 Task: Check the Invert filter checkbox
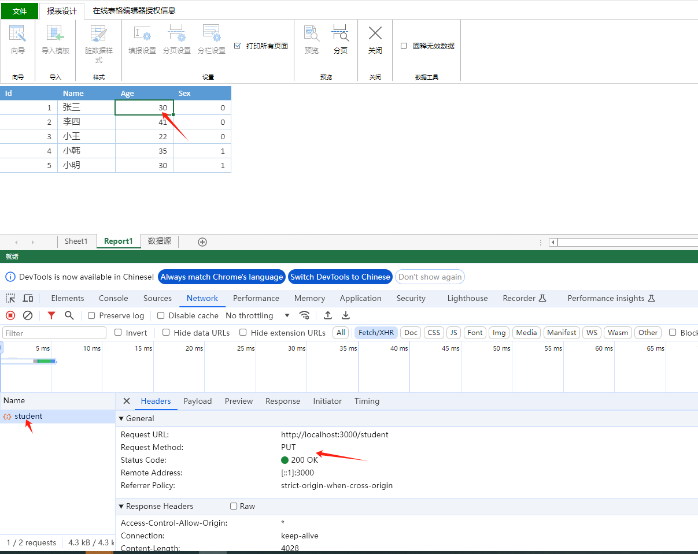pos(118,332)
